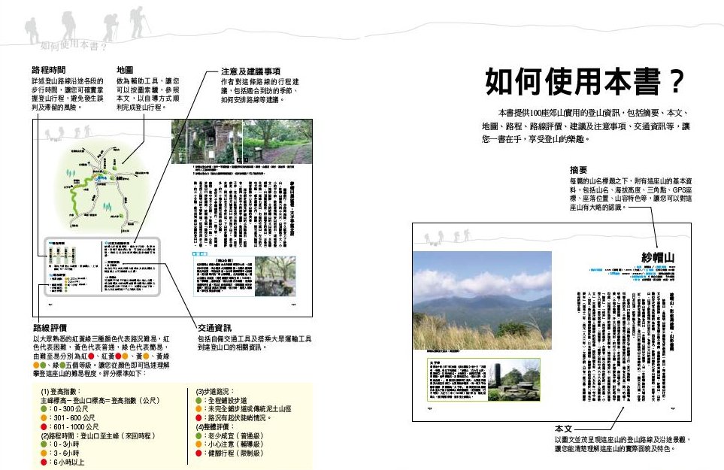
Task: Click the line 作者對這條路線的行程建
Action: pos(260,82)
